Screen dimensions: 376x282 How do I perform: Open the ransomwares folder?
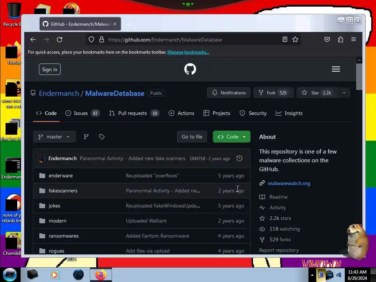[64, 236]
